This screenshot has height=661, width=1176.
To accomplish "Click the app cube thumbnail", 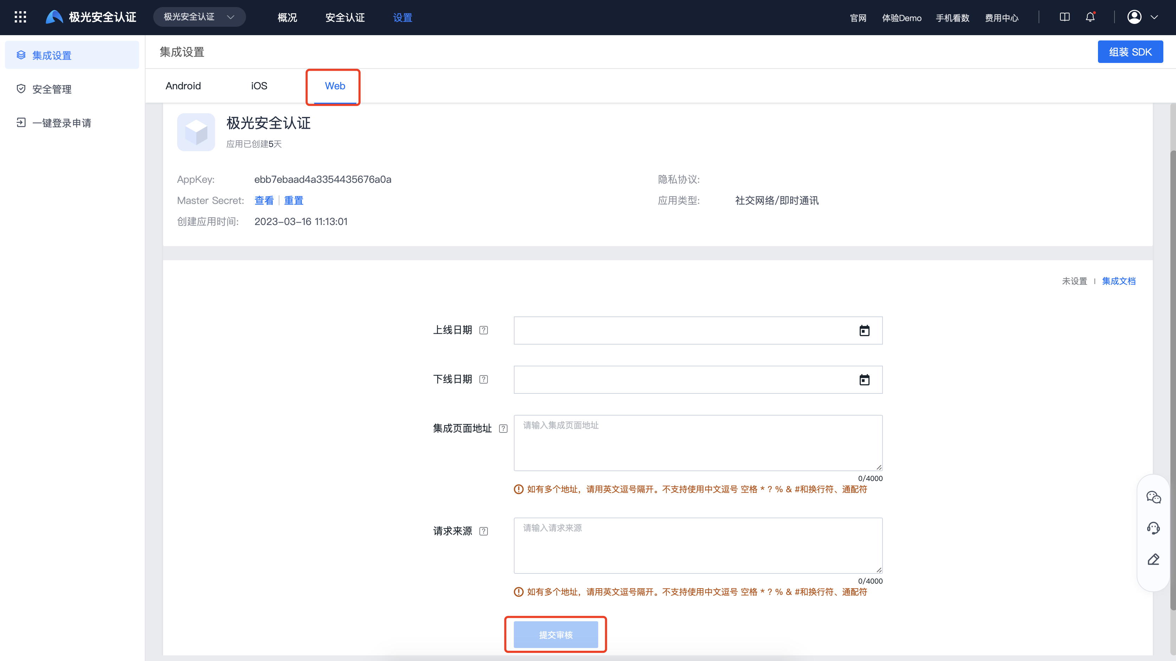I will 196,132.
